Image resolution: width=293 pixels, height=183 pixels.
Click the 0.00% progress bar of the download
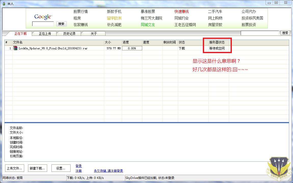tap(132, 48)
